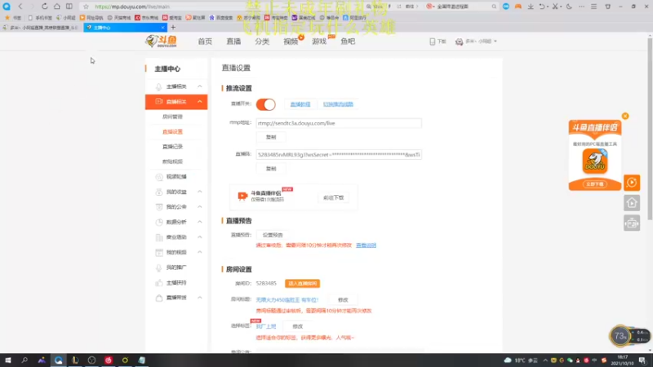Click the link right of 直播教程
Screen dimensions: 653x367
coord(338,104)
